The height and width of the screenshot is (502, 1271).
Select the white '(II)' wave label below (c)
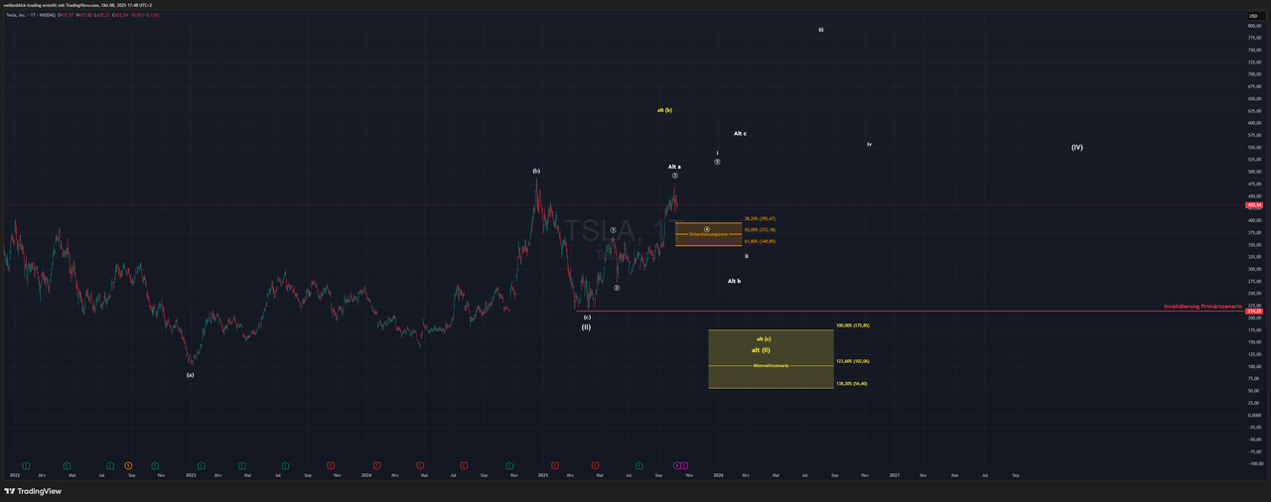tap(586, 326)
